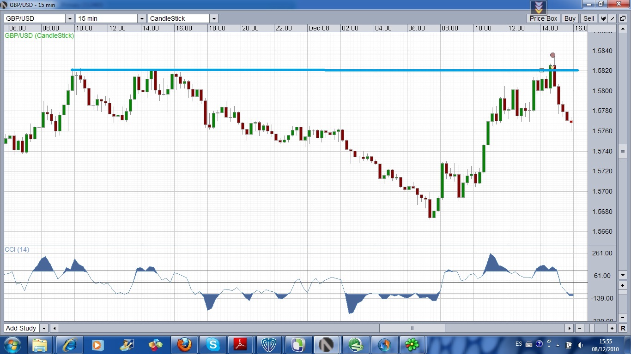Click the yellow triangle order marker
Viewport: 631px width, 354px height.
pyautogui.click(x=552, y=68)
